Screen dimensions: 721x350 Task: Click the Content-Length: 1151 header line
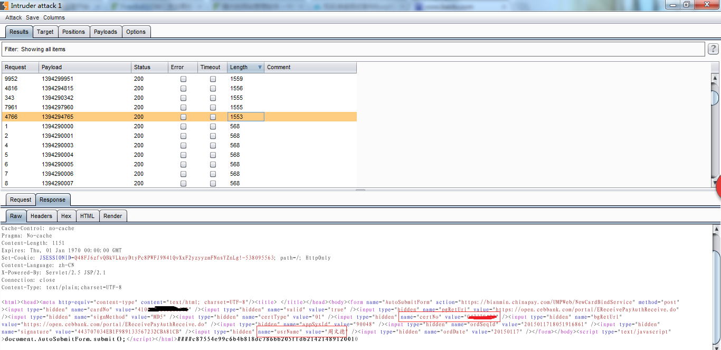click(33, 243)
